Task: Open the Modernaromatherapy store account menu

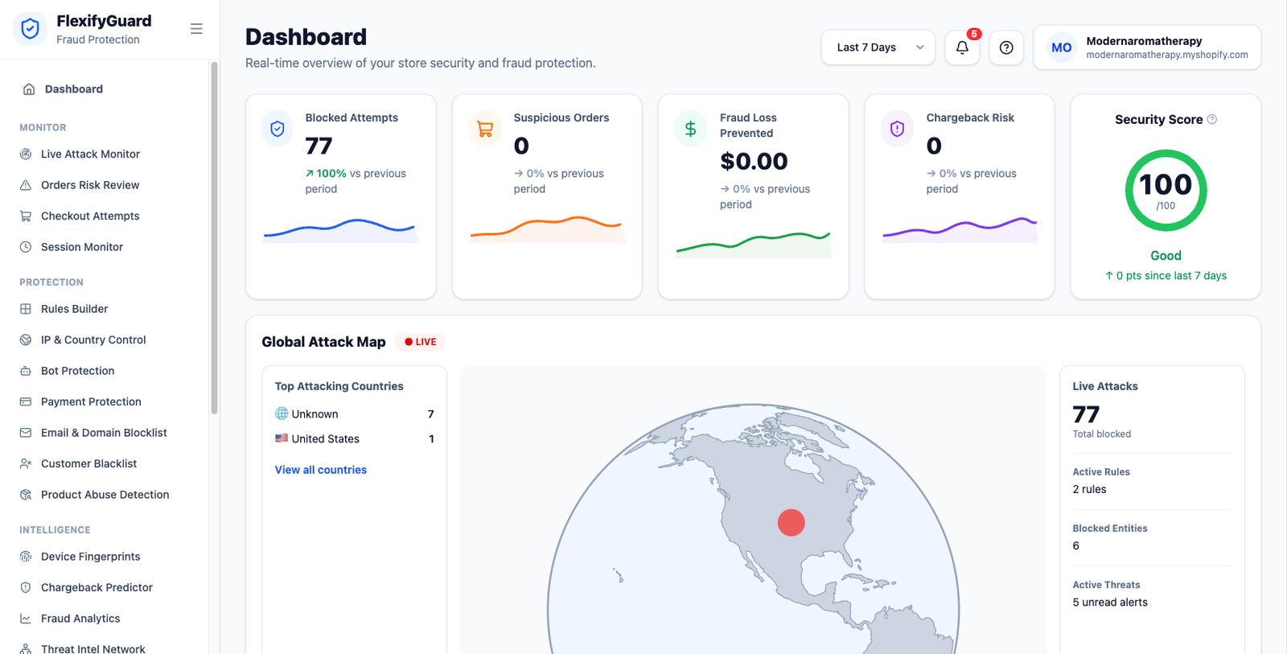Action: [x=1147, y=47]
